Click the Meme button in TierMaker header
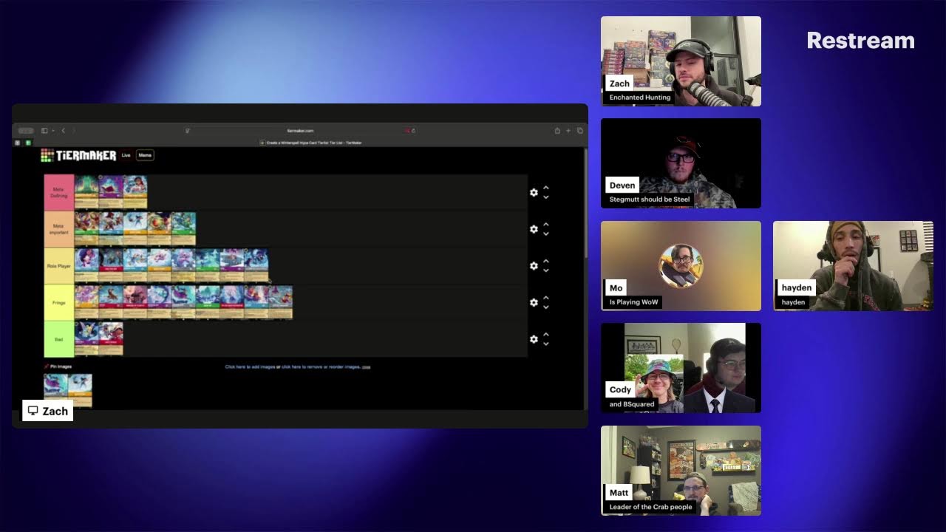Screen dimensions: 946x532 click(x=145, y=155)
